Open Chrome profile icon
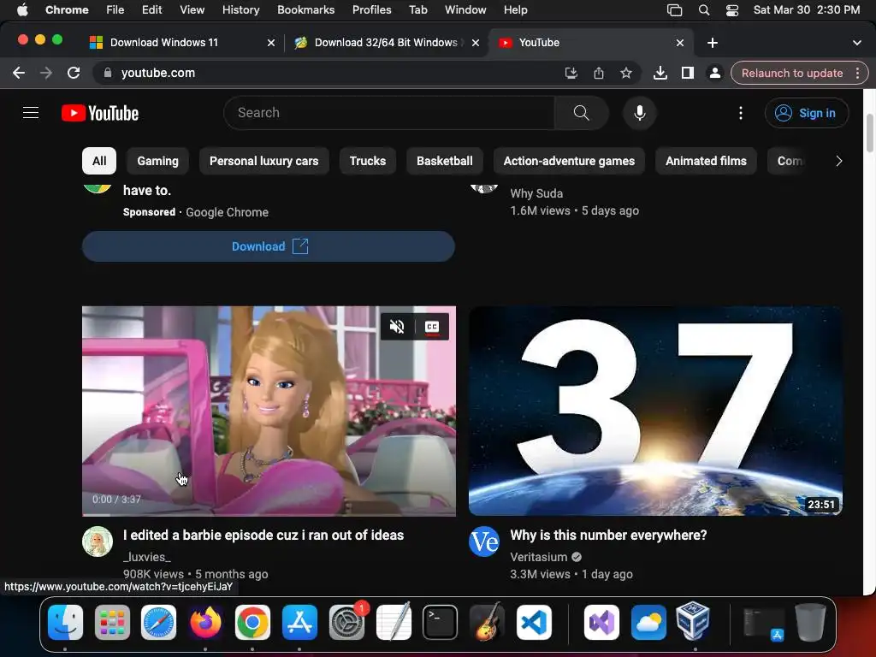 tap(714, 73)
